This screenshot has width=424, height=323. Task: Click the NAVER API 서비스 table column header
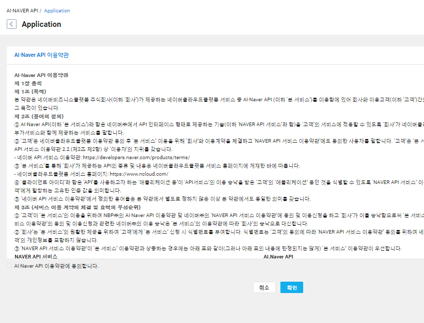pyautogui.click(x=36, y=256)
